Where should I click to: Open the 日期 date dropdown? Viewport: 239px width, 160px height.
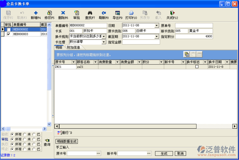(157, 26)
